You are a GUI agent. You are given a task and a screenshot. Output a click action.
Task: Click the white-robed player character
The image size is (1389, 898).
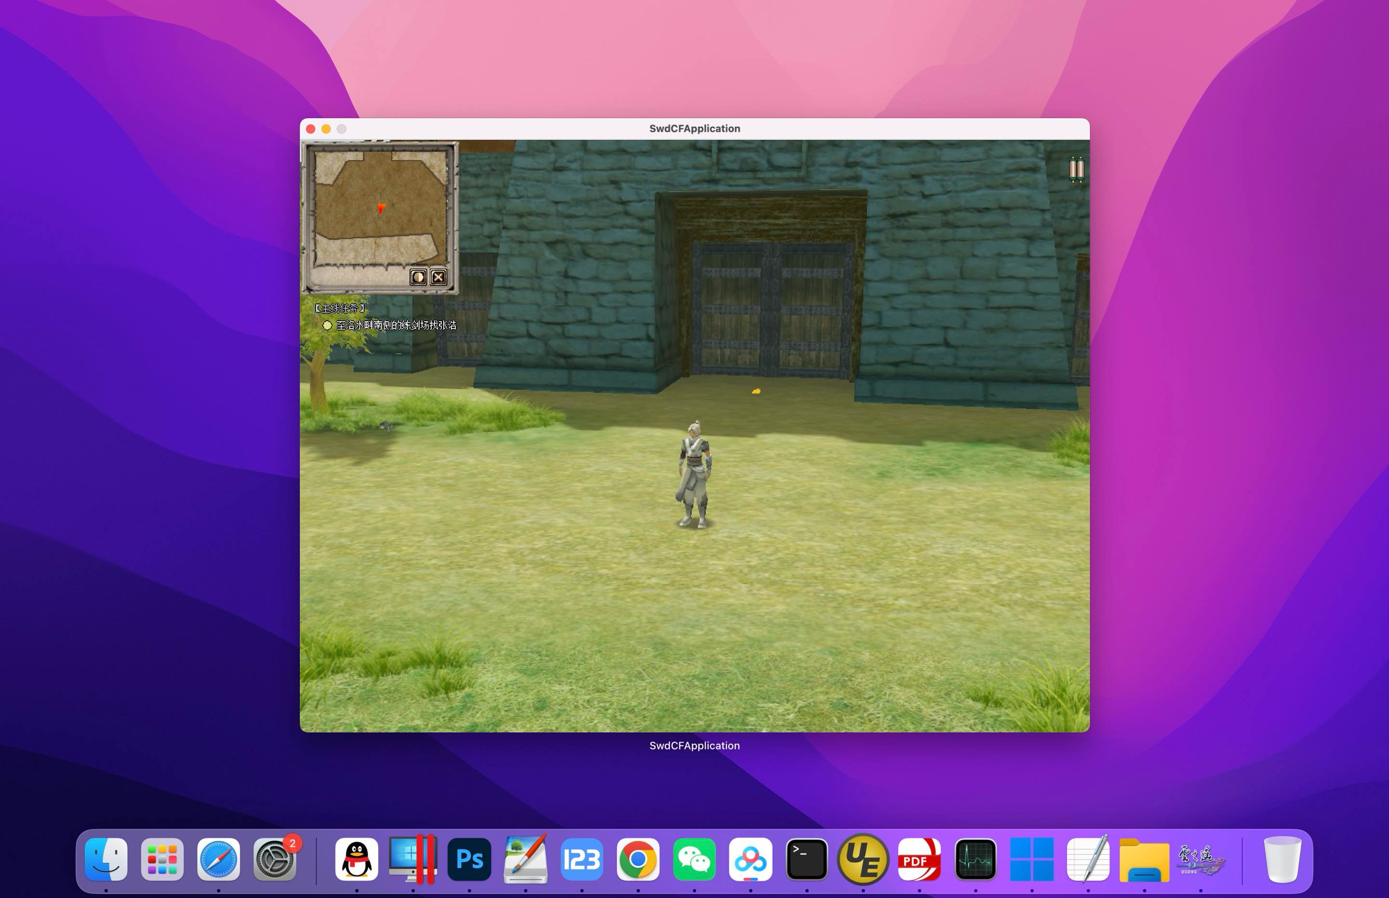[694, 474]
